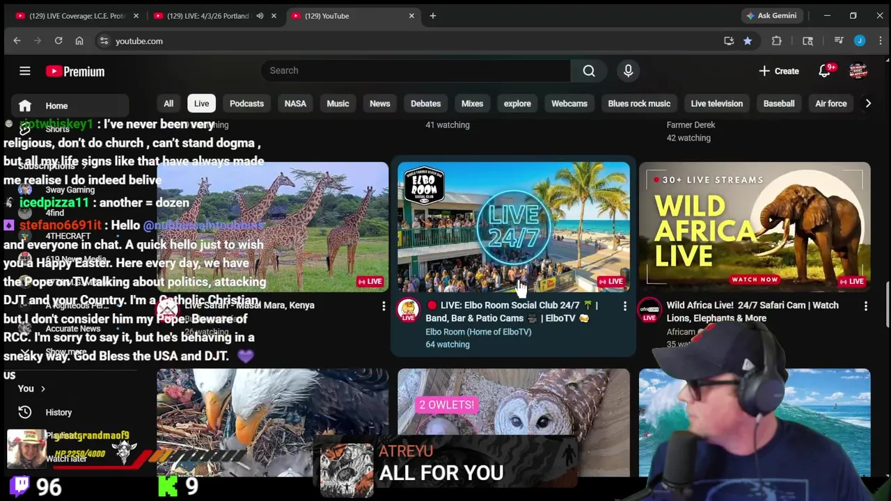Switch to LIVE 4/3/26 Portland tab
891x501 pixels.
[x=207, y=15]
